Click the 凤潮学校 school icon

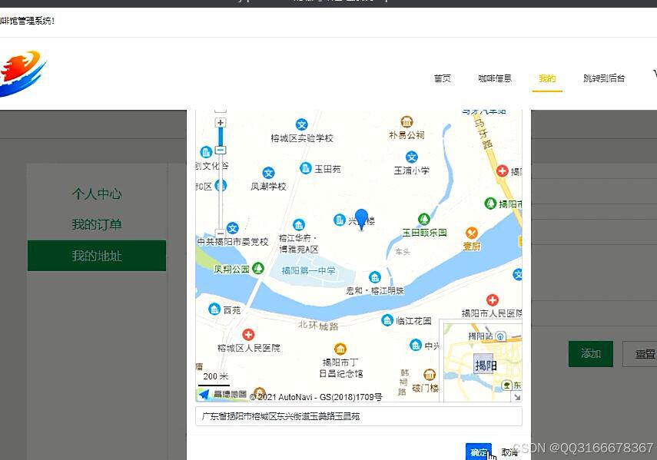(x=269, y=173)
